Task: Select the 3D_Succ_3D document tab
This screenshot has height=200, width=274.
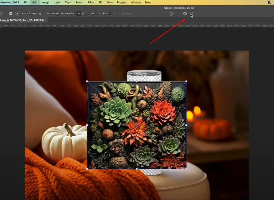Action: (x=23, y=20)
